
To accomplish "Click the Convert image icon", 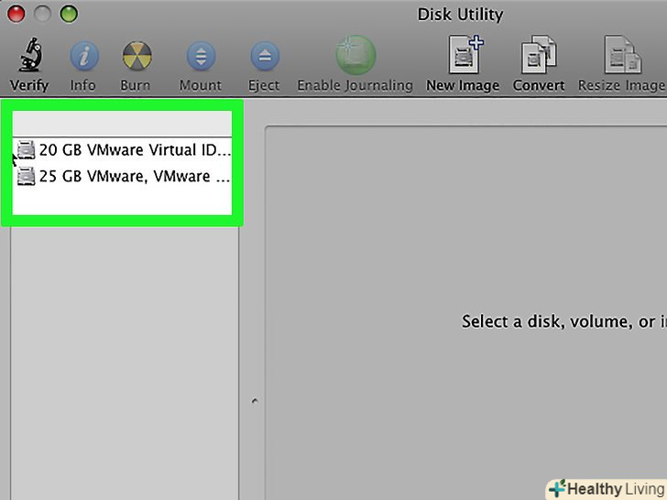I will pos(539,54).
